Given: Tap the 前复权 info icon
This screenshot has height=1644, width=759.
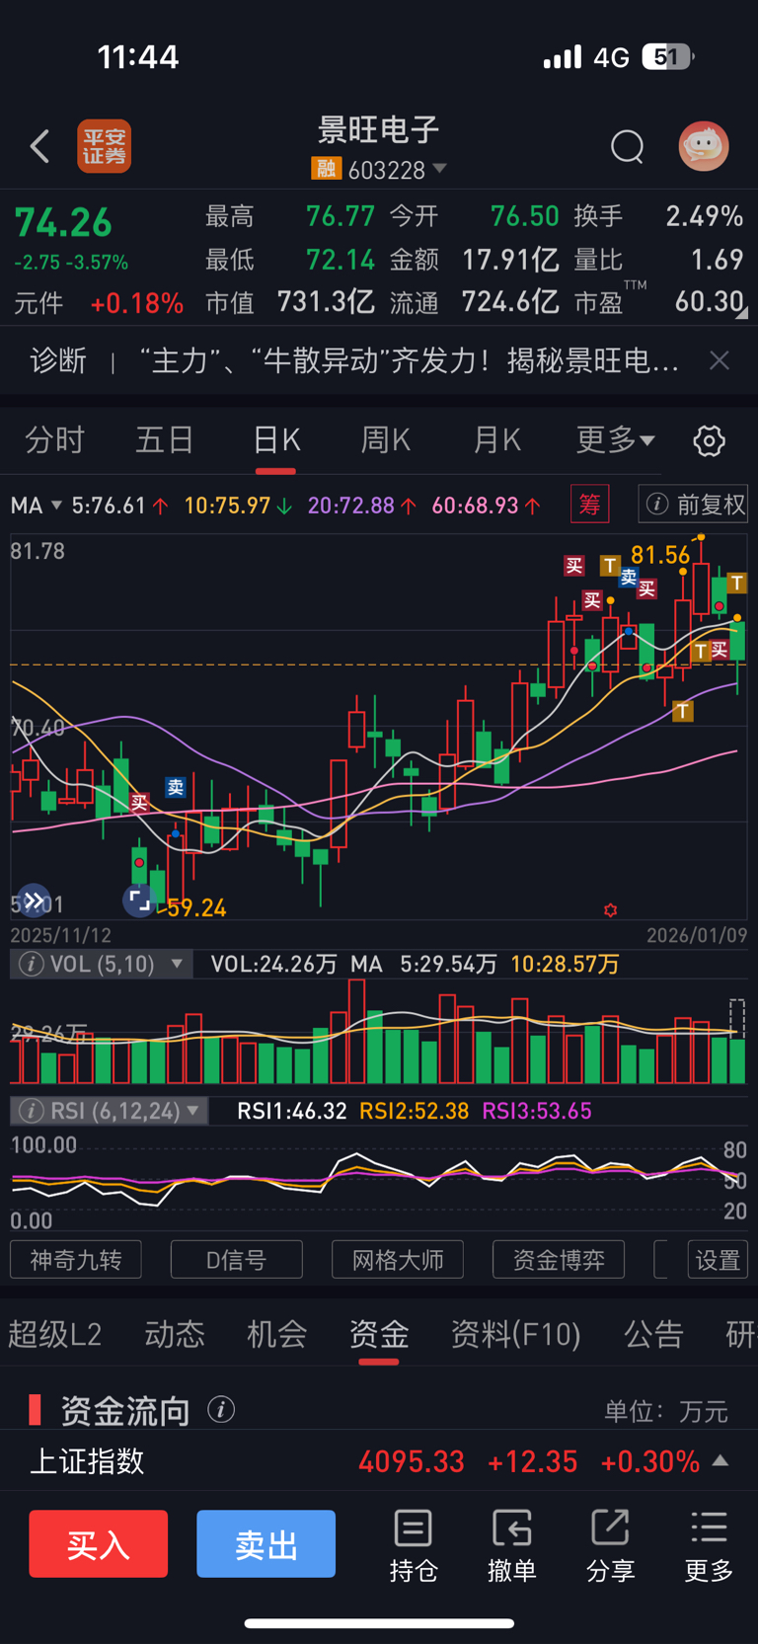Looking at the screenshot, I should click(x=657, y=505).
